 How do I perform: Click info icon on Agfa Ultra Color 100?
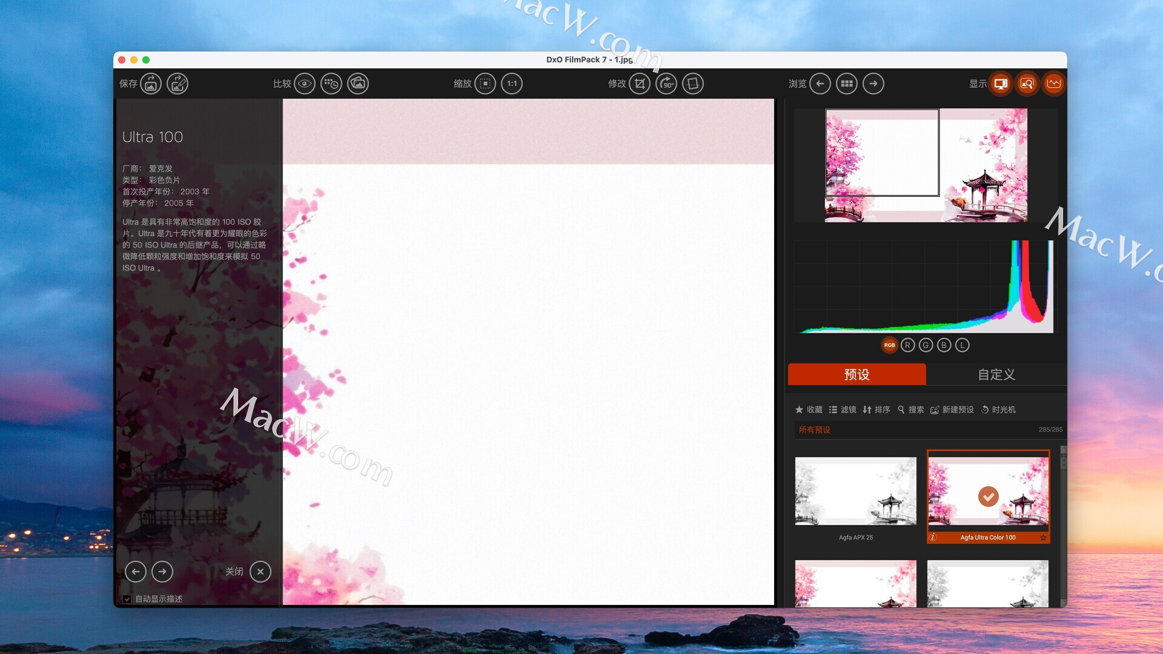point(933,537)
